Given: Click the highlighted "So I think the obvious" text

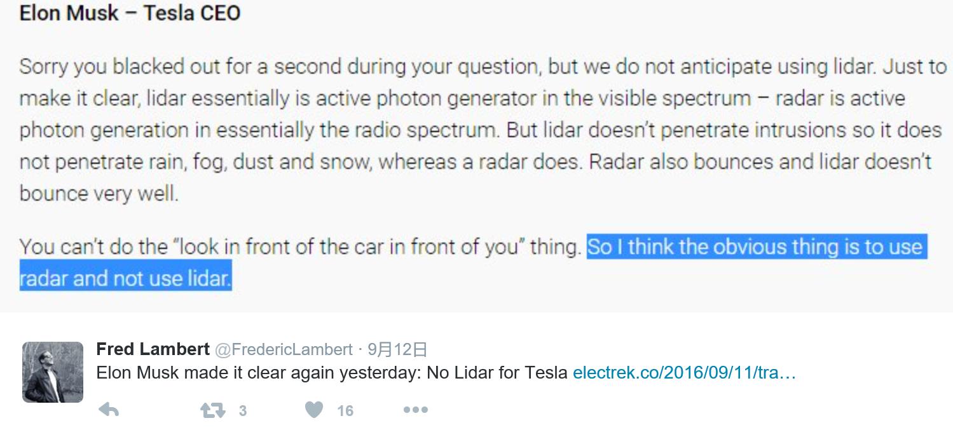Looking at the screenshot, I should 754,246.
